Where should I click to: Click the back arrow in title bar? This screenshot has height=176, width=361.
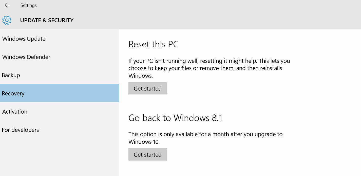[x=7, y=5]
